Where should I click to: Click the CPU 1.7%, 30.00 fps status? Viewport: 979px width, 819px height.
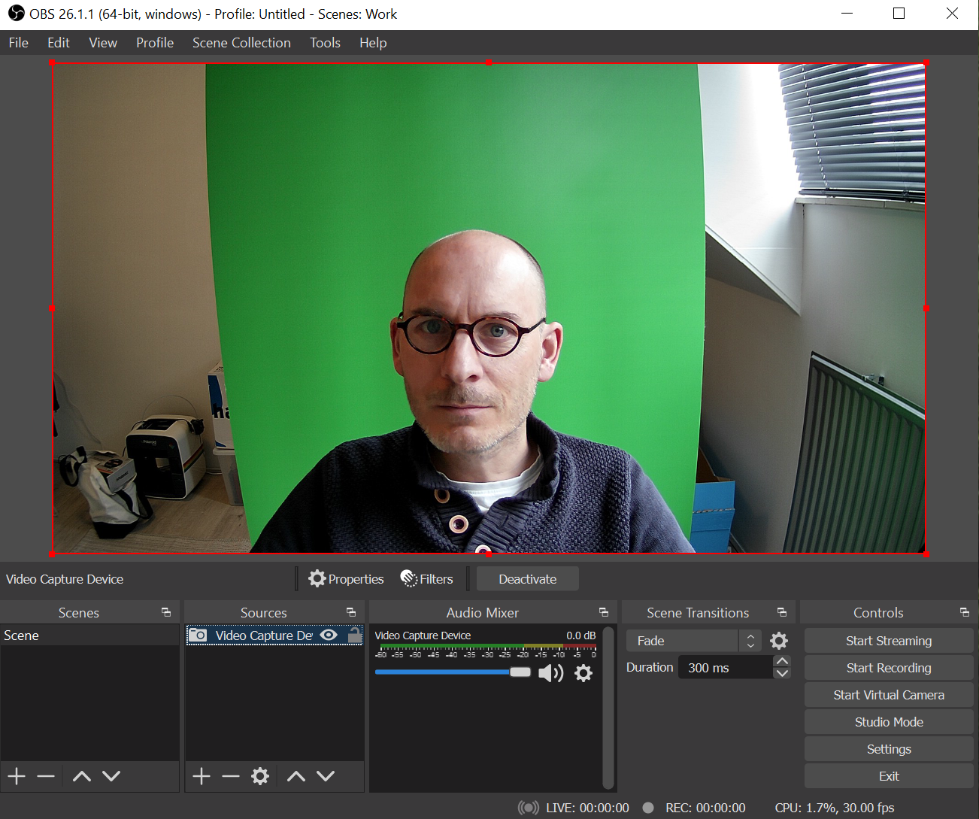(835, 808)
